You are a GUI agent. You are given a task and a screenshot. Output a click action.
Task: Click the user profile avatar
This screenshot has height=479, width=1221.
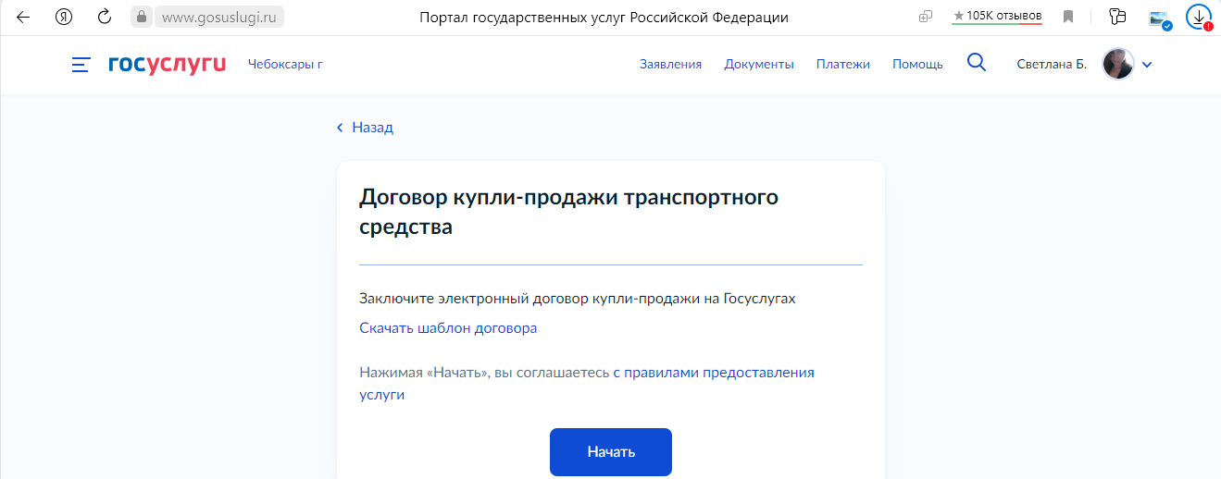(x=1118, y=64)
